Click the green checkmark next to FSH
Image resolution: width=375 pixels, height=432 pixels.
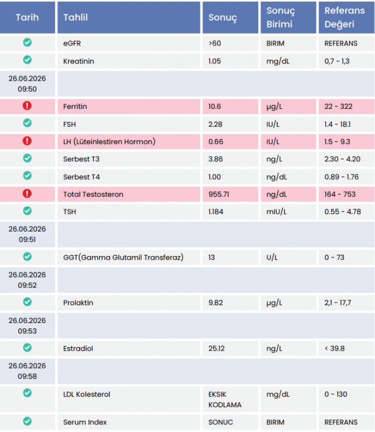[x=27, y=123]
